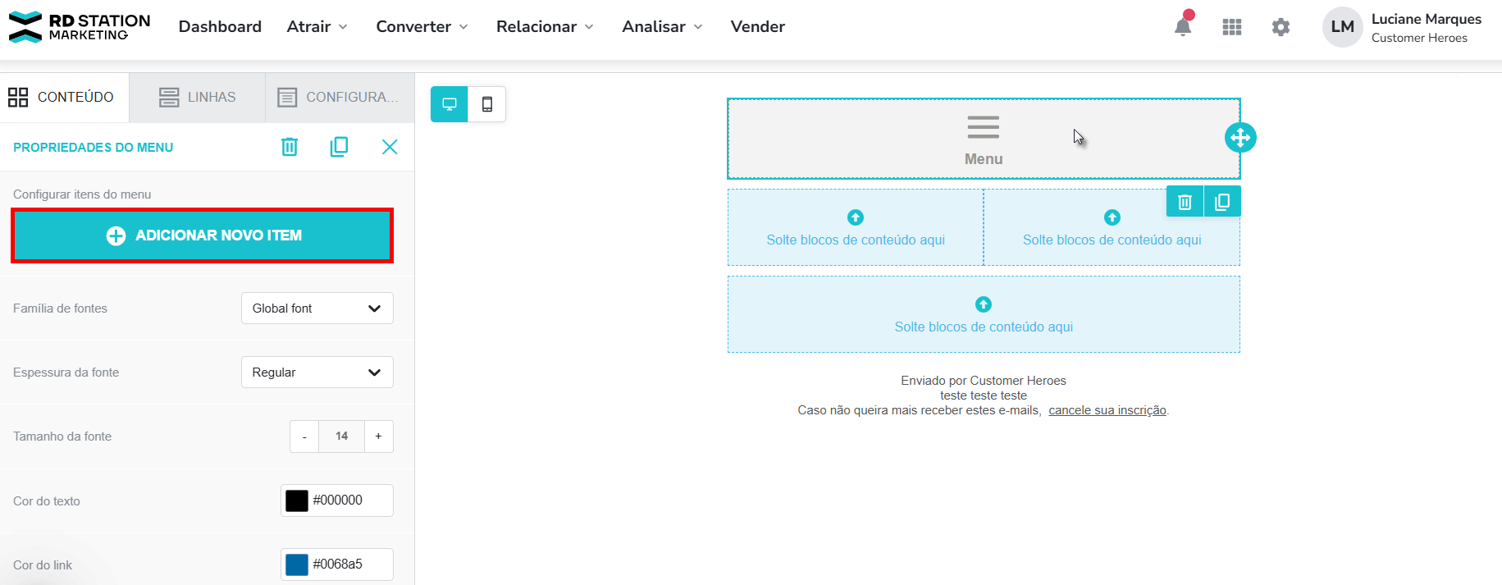The height and width of the screenshot is (585, 1502).
Task: Click the Customer Heroes account subtitle
Action: tap(1419, 38)
